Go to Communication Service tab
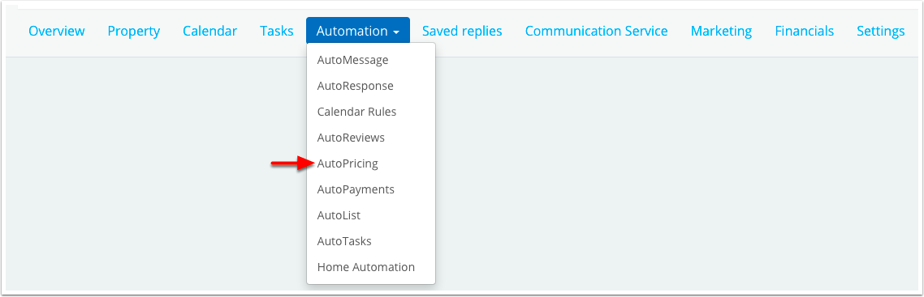 [x=596, y=31]
